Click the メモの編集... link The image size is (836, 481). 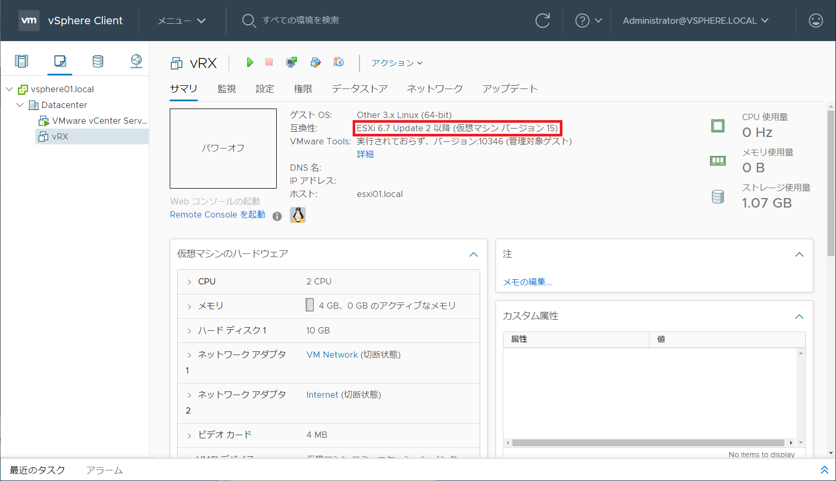[527, 282]
